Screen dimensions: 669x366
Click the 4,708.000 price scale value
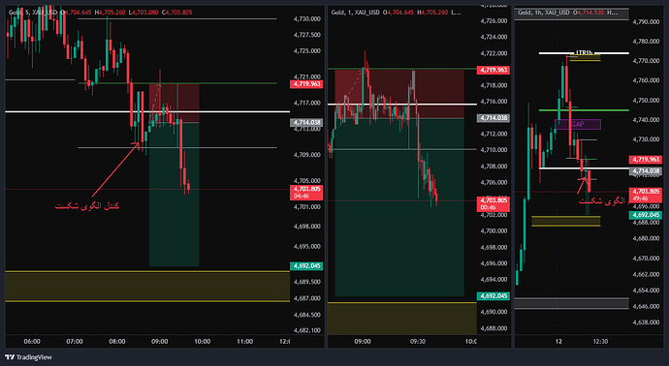(494, 167)
